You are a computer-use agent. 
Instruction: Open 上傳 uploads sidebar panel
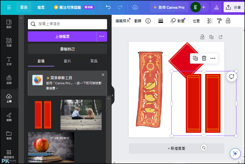click(x=9, y=98)
